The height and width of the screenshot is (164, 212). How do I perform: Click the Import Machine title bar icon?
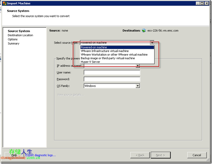coord(4,3)
